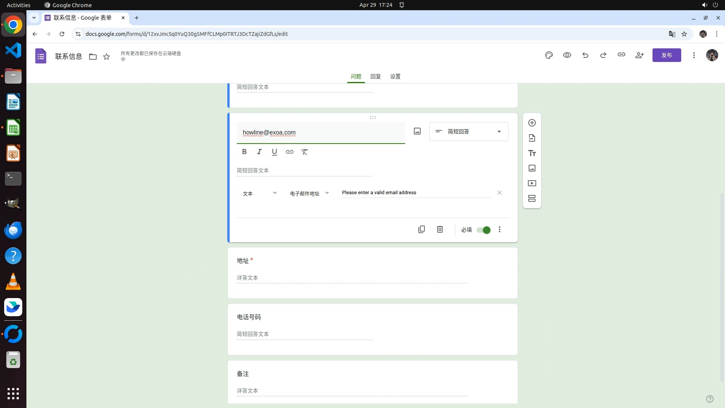Duplicate the current question
The width and height of the screenshot is (725, 408).
[421, 229]
